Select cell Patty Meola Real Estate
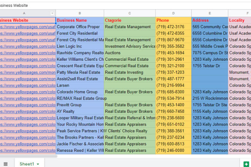The width and height of the screenshot is (251, 167). coord(80,72)
